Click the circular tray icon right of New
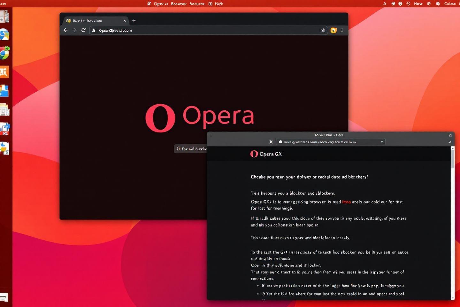The image size is (460, 307). [x=429, y=4]
